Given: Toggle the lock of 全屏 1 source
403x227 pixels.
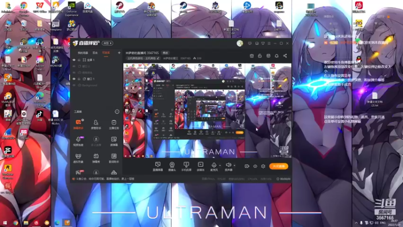Looking at the screenshot, I should pyautogui.click(x=79, y=60).
